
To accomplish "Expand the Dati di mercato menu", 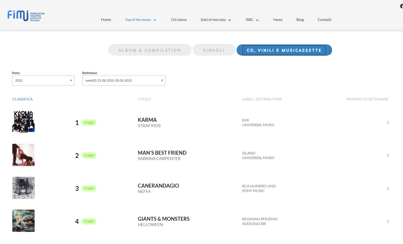I will [x=216, y=20].
